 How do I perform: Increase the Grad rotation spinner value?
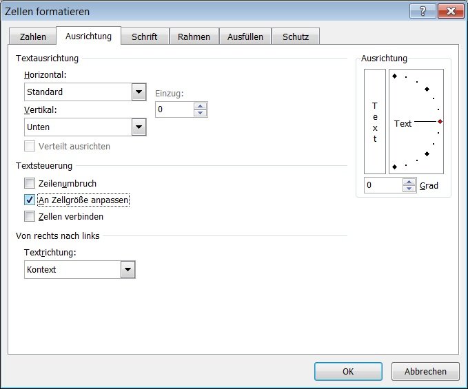tap(409, 182)
